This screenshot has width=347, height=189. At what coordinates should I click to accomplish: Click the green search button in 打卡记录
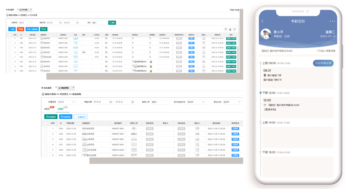(111, 23)
